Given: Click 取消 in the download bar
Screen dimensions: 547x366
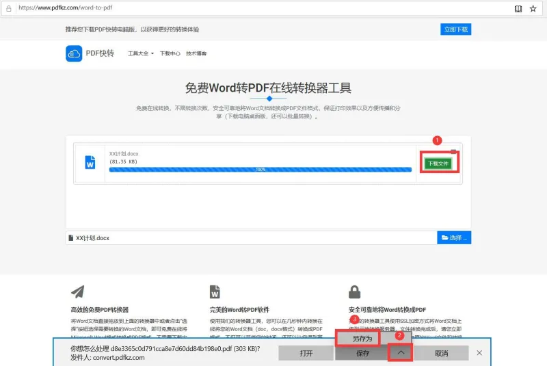Looking at the screenshot, I should pyautogui.click(x=441, y=354).
